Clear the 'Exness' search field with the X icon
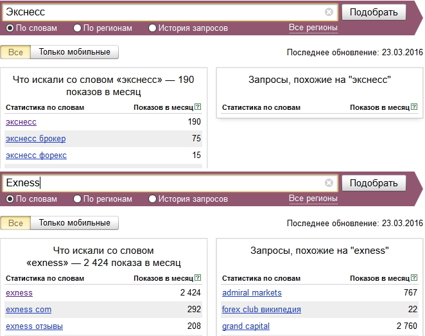Screen dimensions: 425x336 [329, 183]
